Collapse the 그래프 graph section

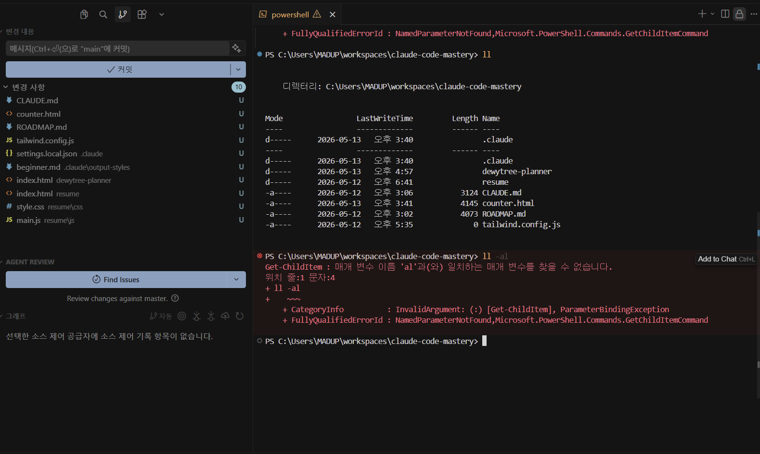[x=16, y=316]
